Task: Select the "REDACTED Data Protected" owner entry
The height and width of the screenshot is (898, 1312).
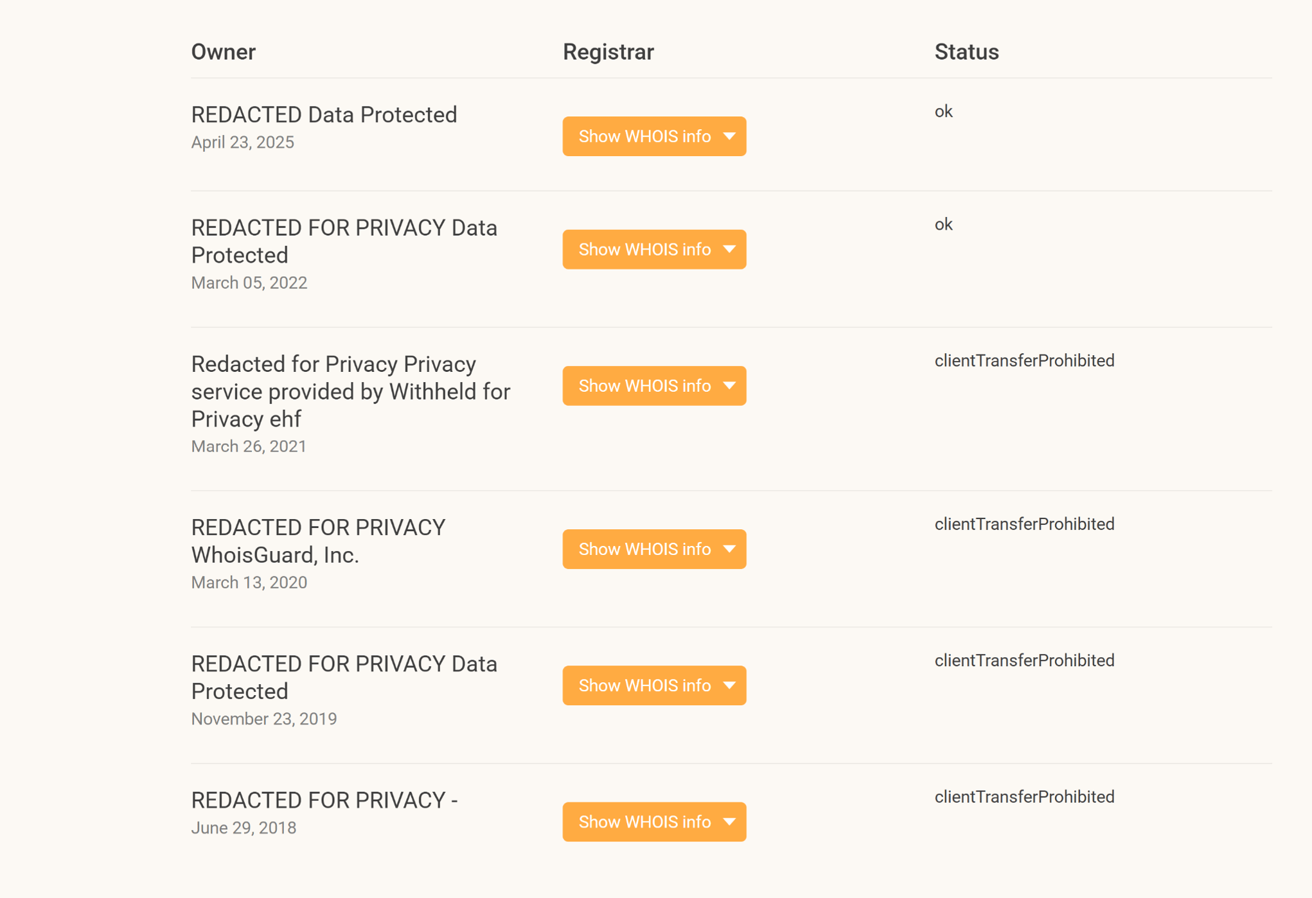Action: [324, 115]
